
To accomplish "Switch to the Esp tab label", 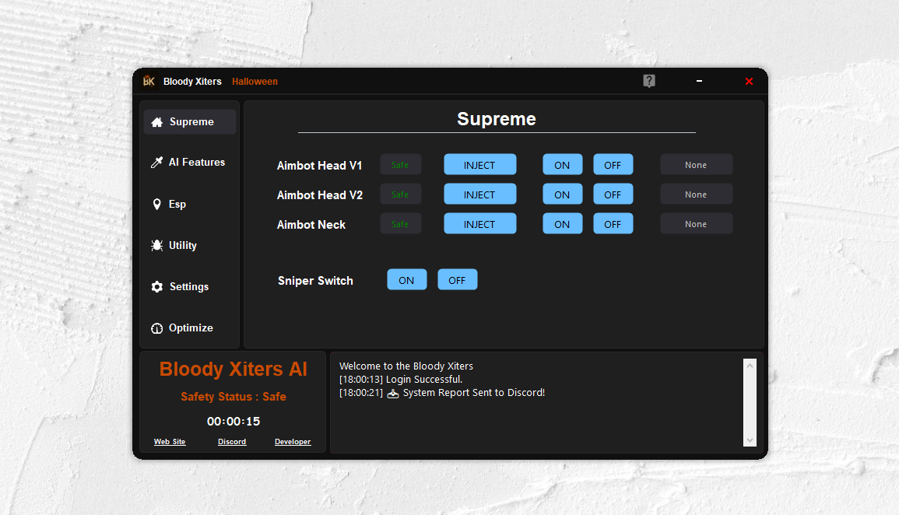I will [177, 205].
